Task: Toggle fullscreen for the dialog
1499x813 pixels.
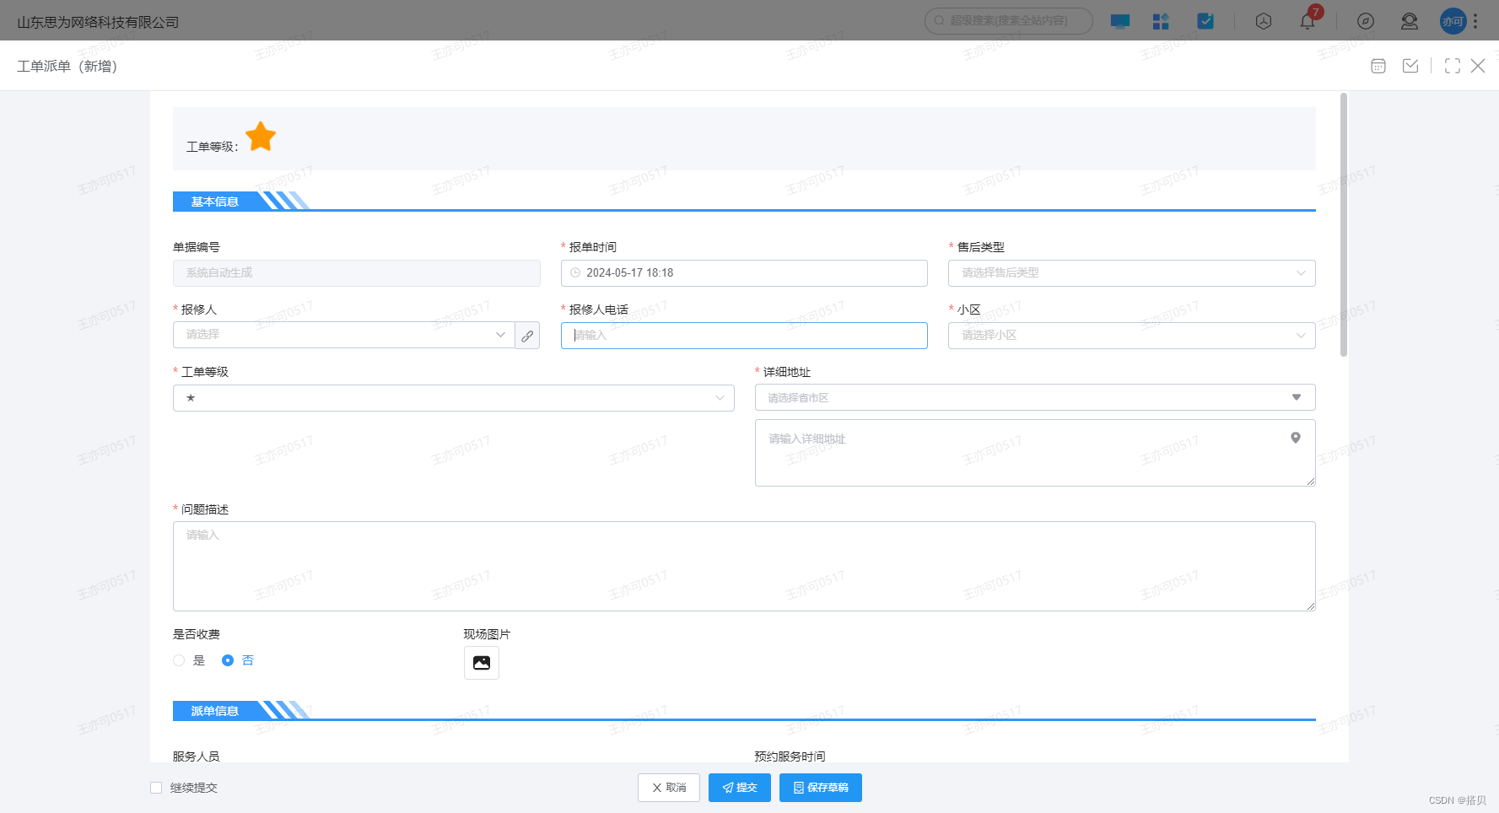Action: click(1453, 66)
